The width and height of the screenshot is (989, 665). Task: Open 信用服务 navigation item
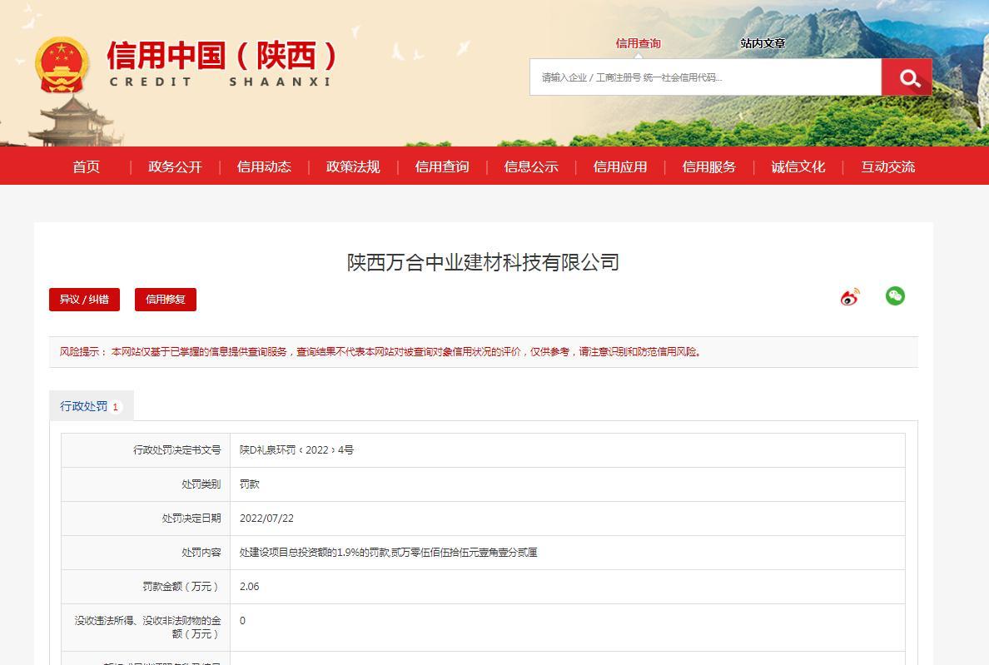[x=709, y=167]
